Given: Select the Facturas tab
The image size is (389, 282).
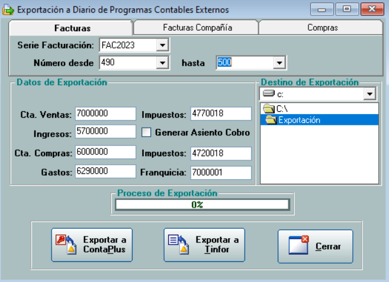Looking at the screenshot, I should [x=72, y=28].
